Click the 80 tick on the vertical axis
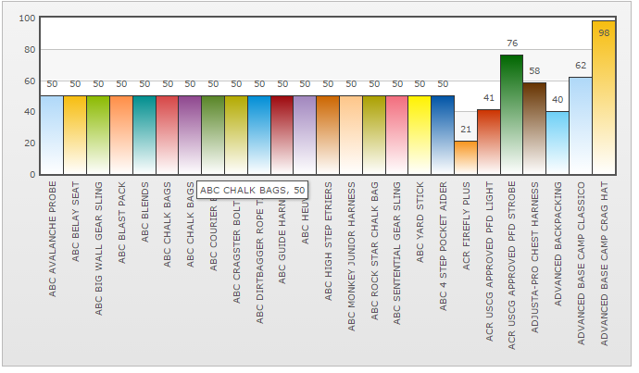Viewport: 639px width, 373px height. tap(30, 50)
